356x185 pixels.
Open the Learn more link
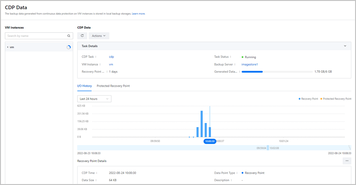(138, 14)
